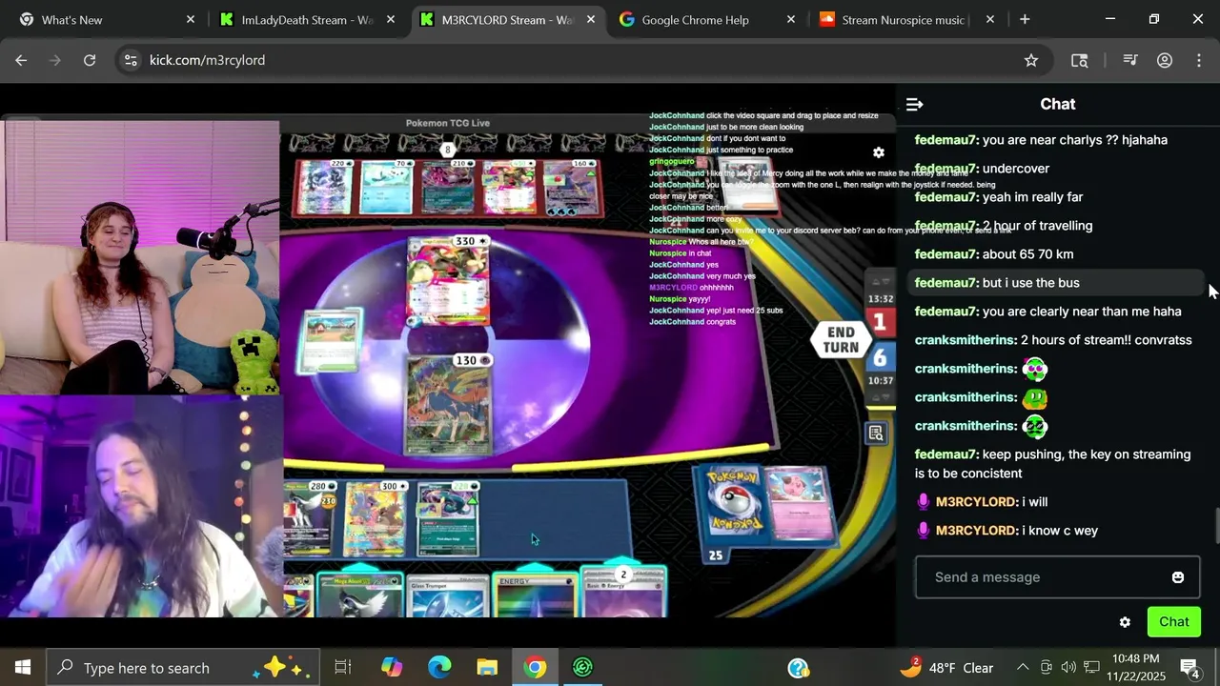This screenshot has height=686, width=1220.
Task: Switch to Google Chrome Help tab
Action: (705, 19)
